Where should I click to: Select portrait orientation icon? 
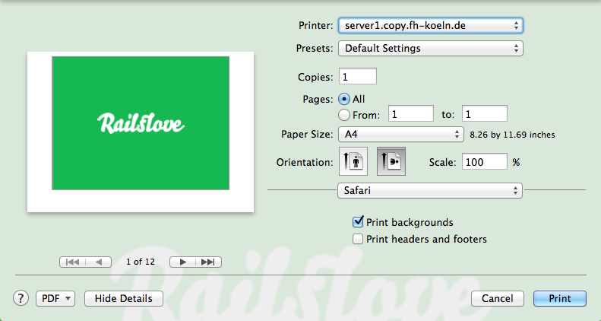353,161
